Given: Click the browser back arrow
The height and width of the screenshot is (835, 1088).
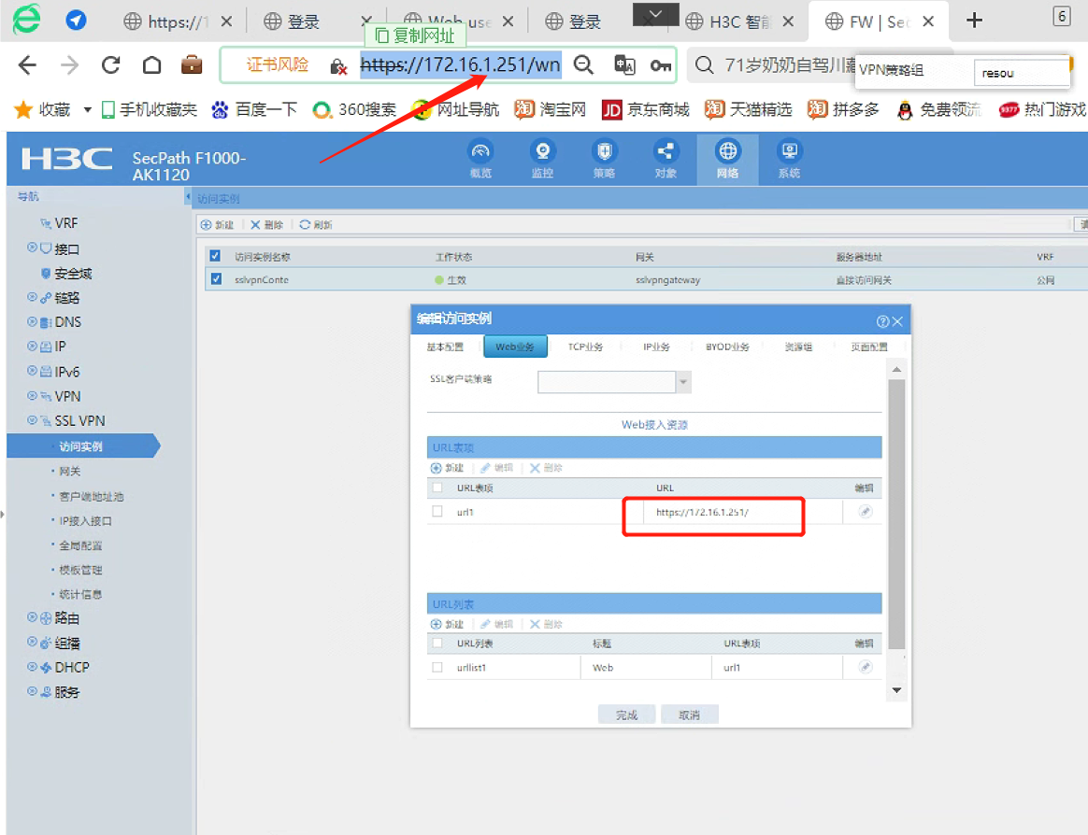Looking at the screenshot, I should point(27,65).
